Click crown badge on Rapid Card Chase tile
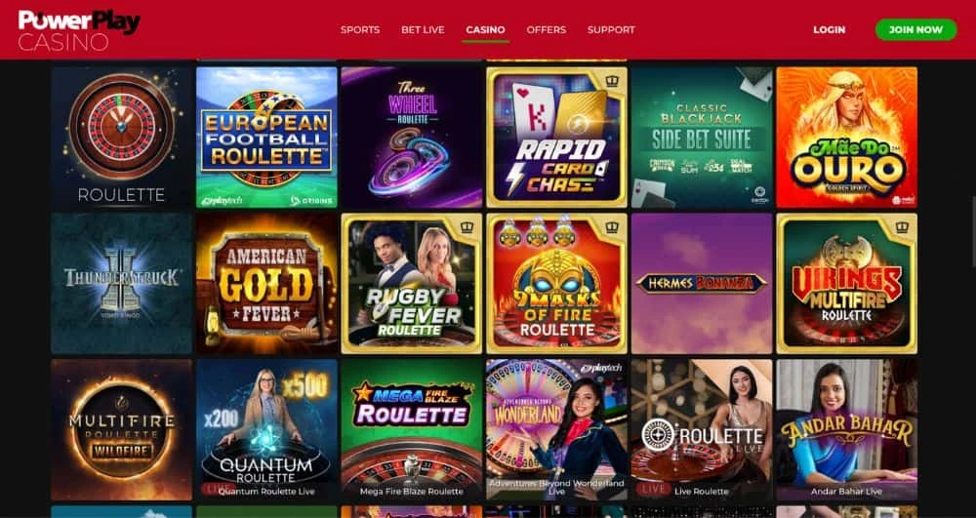The image size is (976, 518). point(612,81)
